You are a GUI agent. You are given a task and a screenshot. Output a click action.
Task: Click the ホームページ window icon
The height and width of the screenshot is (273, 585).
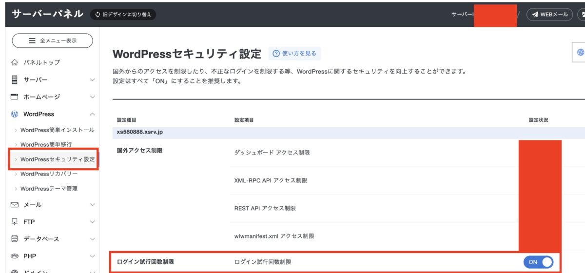[14, 97]
